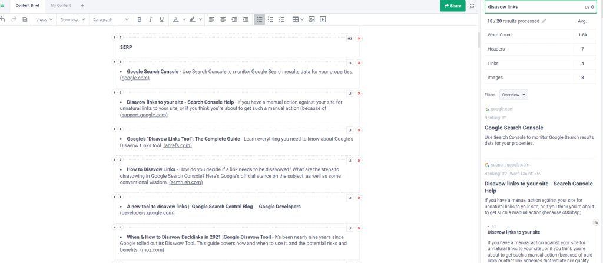
Task: Add a new tab with the plus
Action: pyautogui.click(x=82, y=5)
